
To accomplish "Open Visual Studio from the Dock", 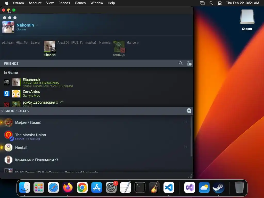I will (190, 187).
